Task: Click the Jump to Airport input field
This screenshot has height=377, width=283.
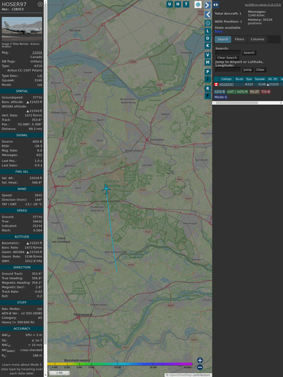Action: tap(228, 69)
